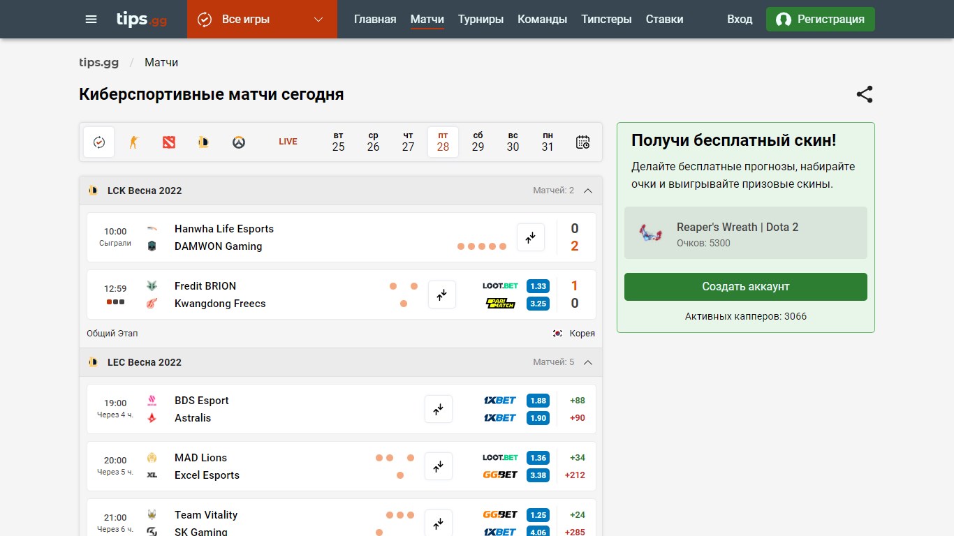This screenshot has width=954, height=536.
Task: Select the all-games filter icon
Action: coord(99,142)
